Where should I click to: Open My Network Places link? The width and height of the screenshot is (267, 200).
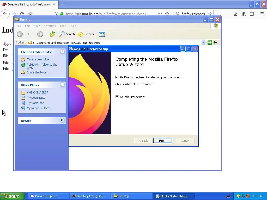pyautogui.click(x=39, y=108)
